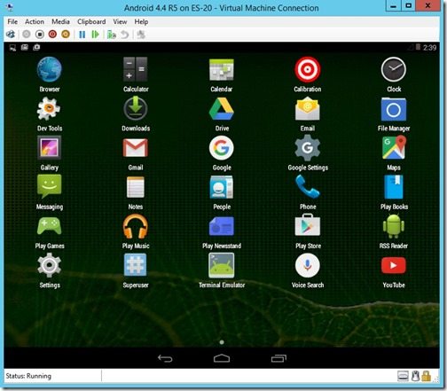
Task: Click the keyboard status icon
Action: [403, 376]
